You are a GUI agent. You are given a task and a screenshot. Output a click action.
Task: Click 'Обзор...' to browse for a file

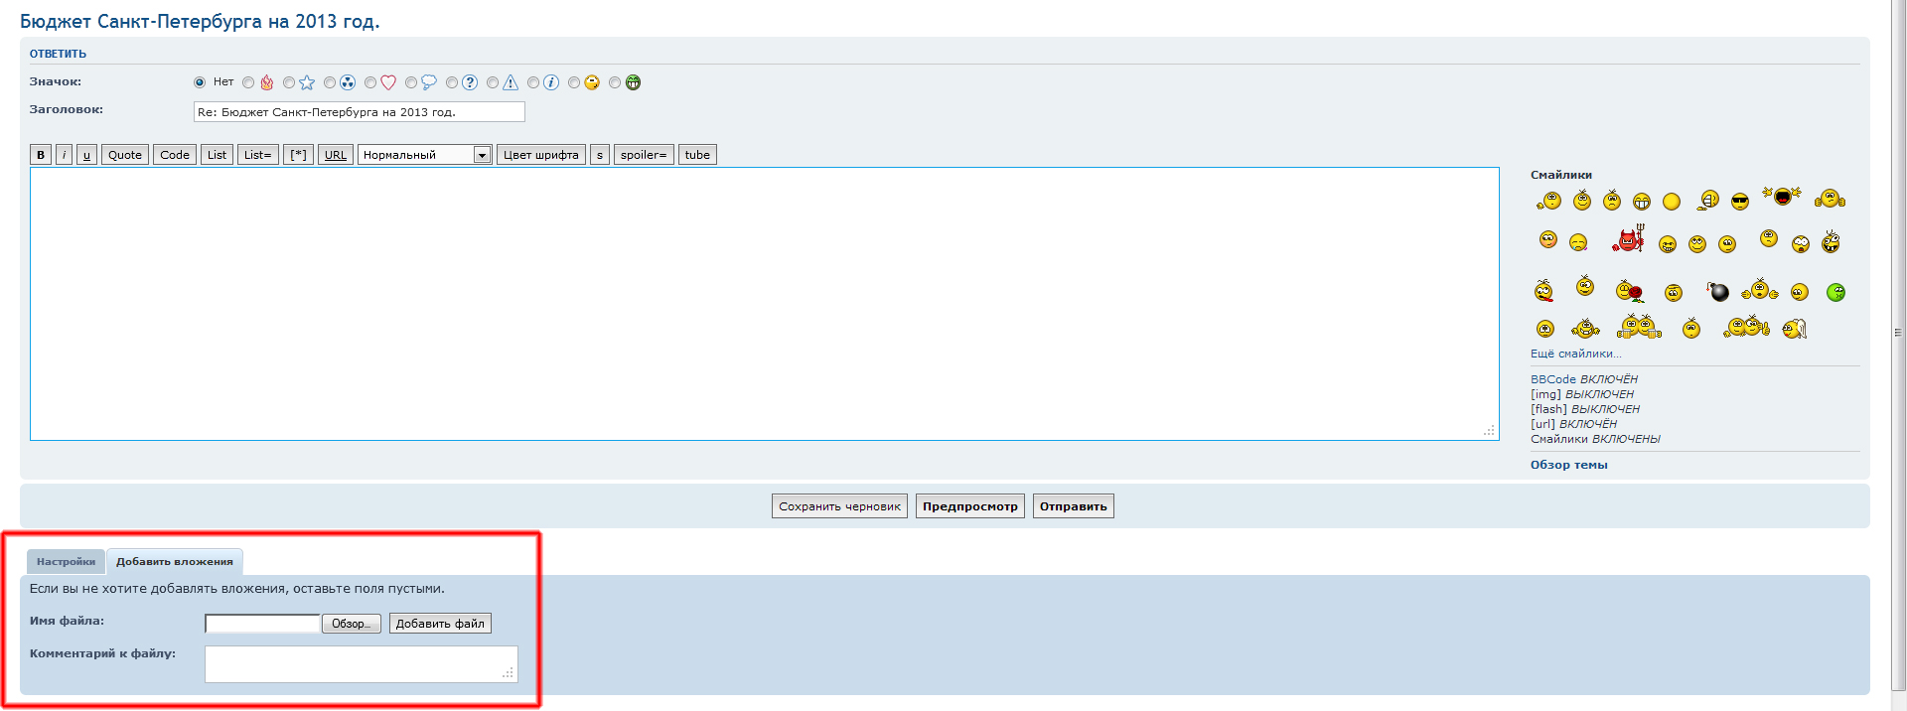(x=351, y=624)
